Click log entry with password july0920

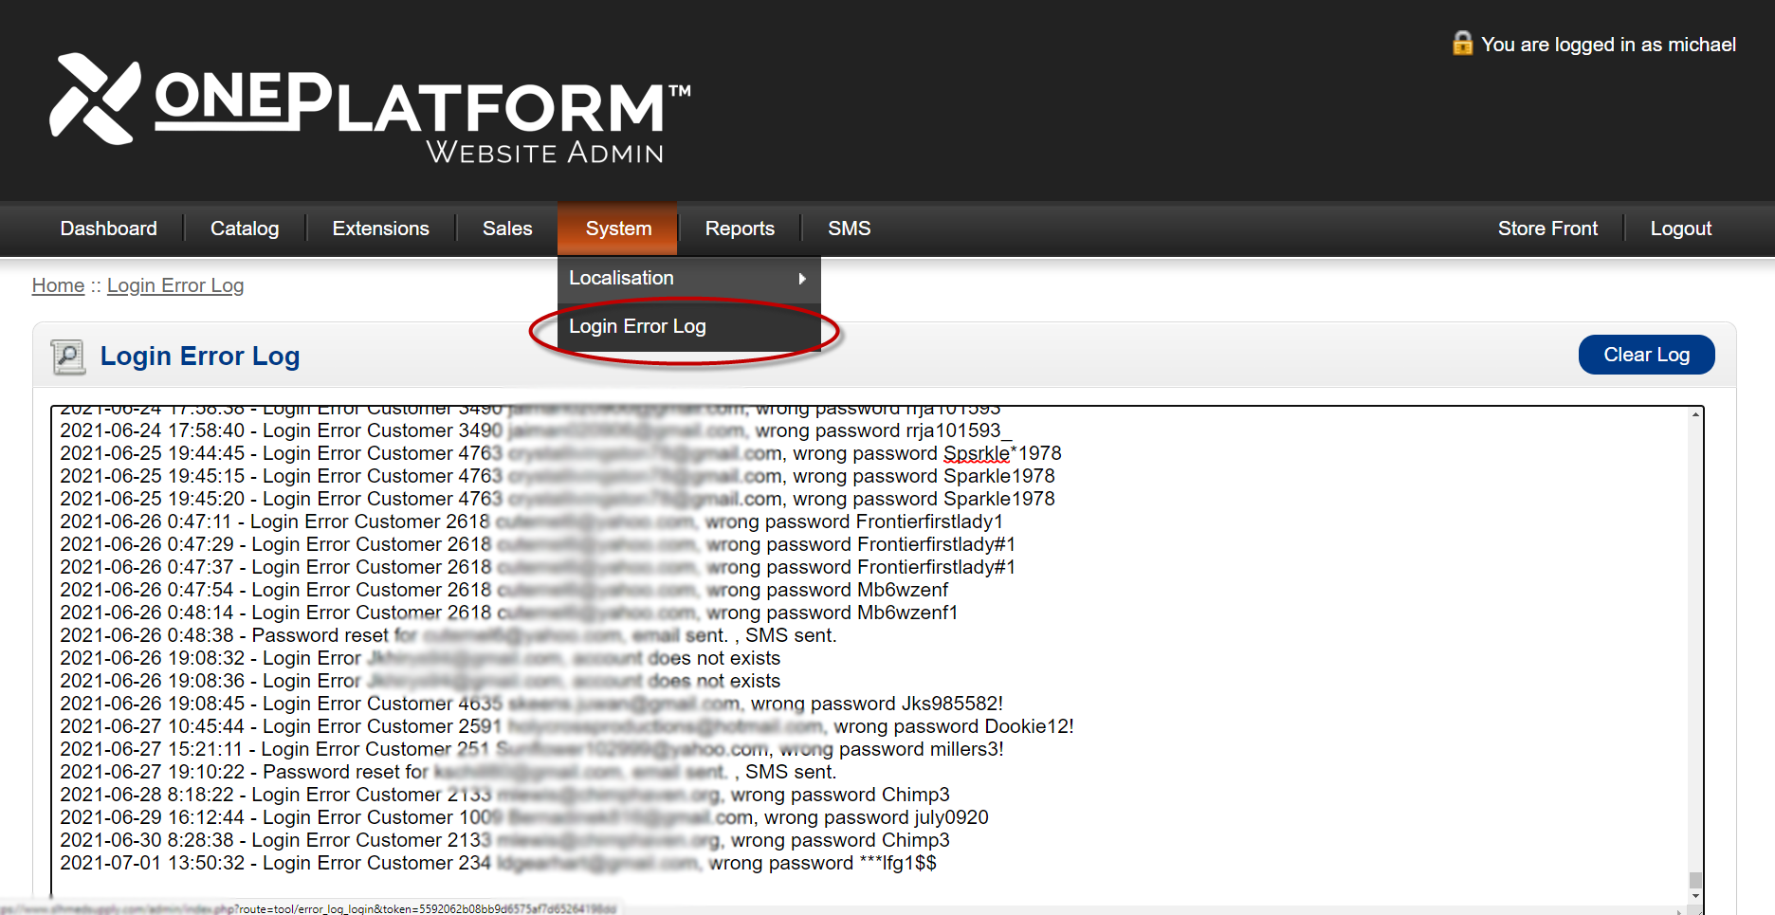pyautogui.click(x=524, y=818)
